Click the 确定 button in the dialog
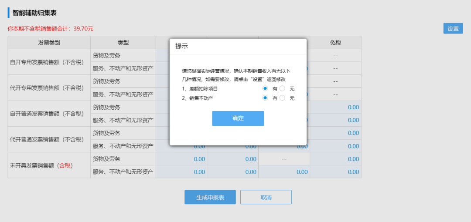This screenshot has width=471, height=222. point(238,118)
